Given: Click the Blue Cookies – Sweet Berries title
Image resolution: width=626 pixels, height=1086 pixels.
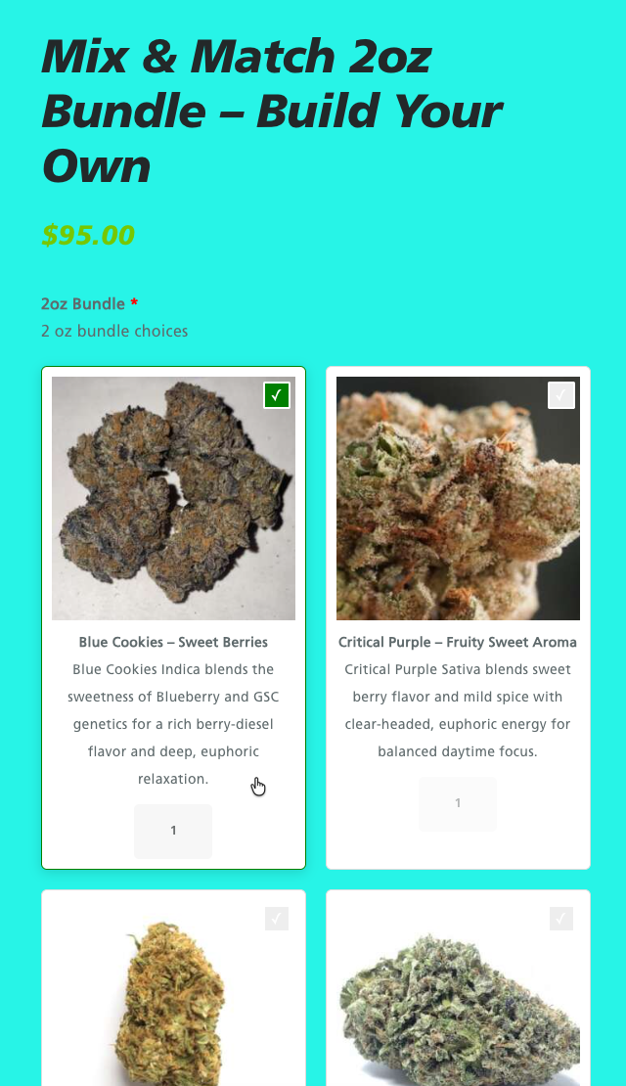Looking at the screenshot, I should point(173,642).
